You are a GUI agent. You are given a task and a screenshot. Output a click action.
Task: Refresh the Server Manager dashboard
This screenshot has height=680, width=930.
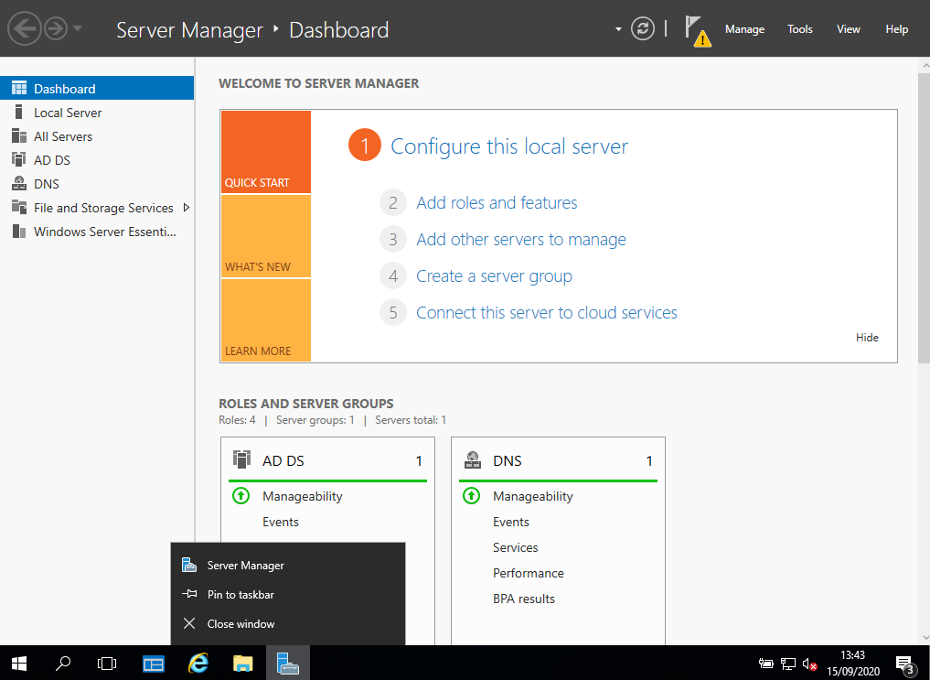pos(642,28)
